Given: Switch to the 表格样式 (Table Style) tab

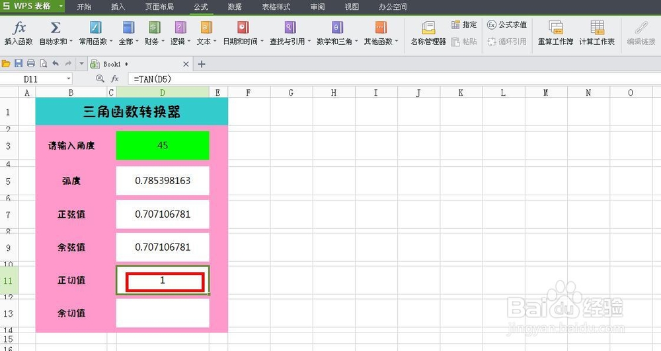Looking at the screenshot, I should (x=276, y=7).
